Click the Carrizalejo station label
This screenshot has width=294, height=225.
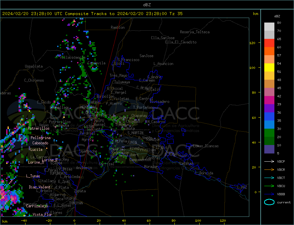(37, 206)
